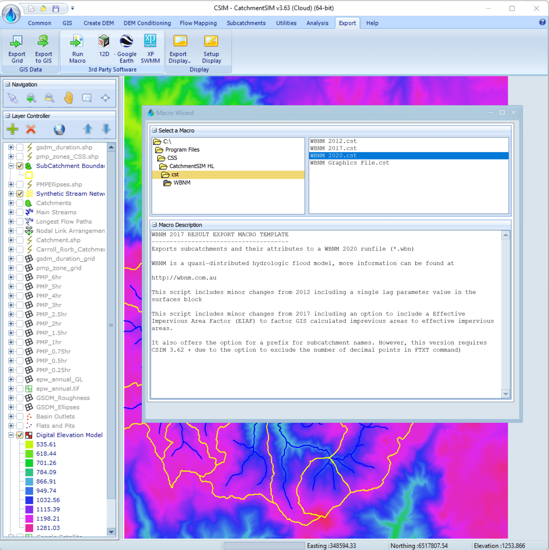Collapse the Select a Macro section
549x550 pixels.
click(x=155, y=131)
